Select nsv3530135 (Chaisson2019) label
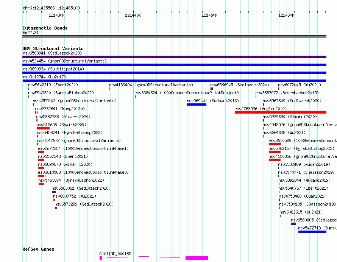337x262 pixels. 307,204
